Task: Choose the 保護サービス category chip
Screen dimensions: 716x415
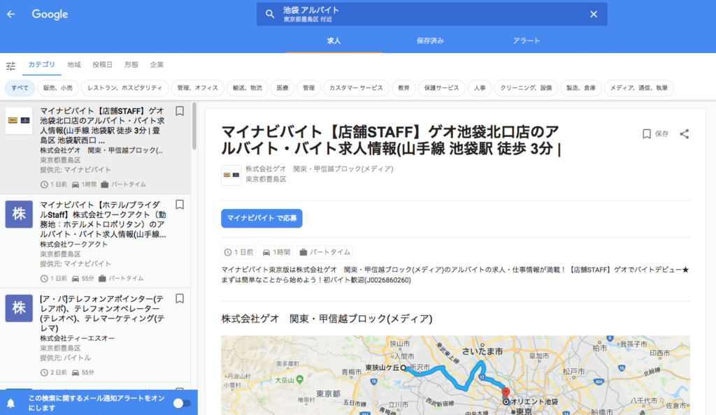Action: [442, 88]
